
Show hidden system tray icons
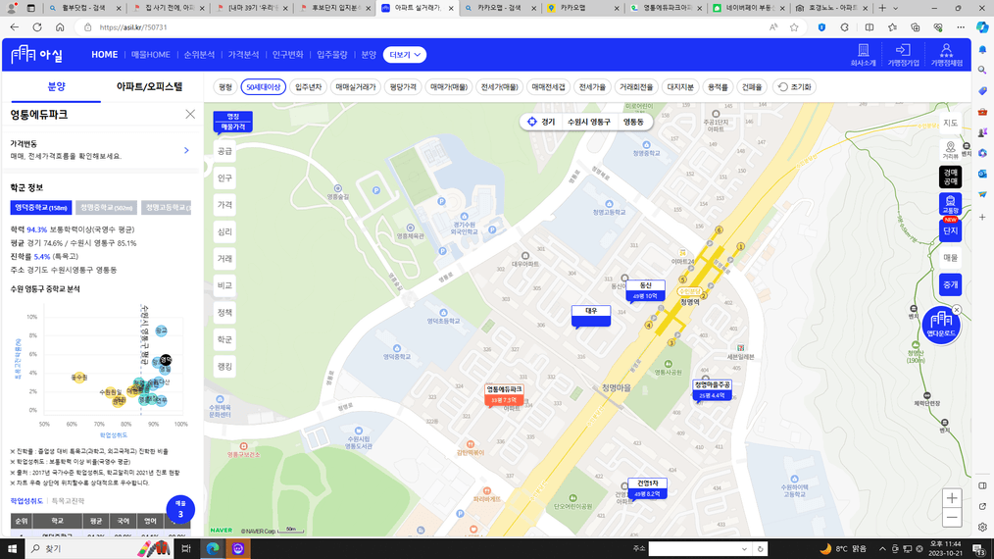pos(882,549)
